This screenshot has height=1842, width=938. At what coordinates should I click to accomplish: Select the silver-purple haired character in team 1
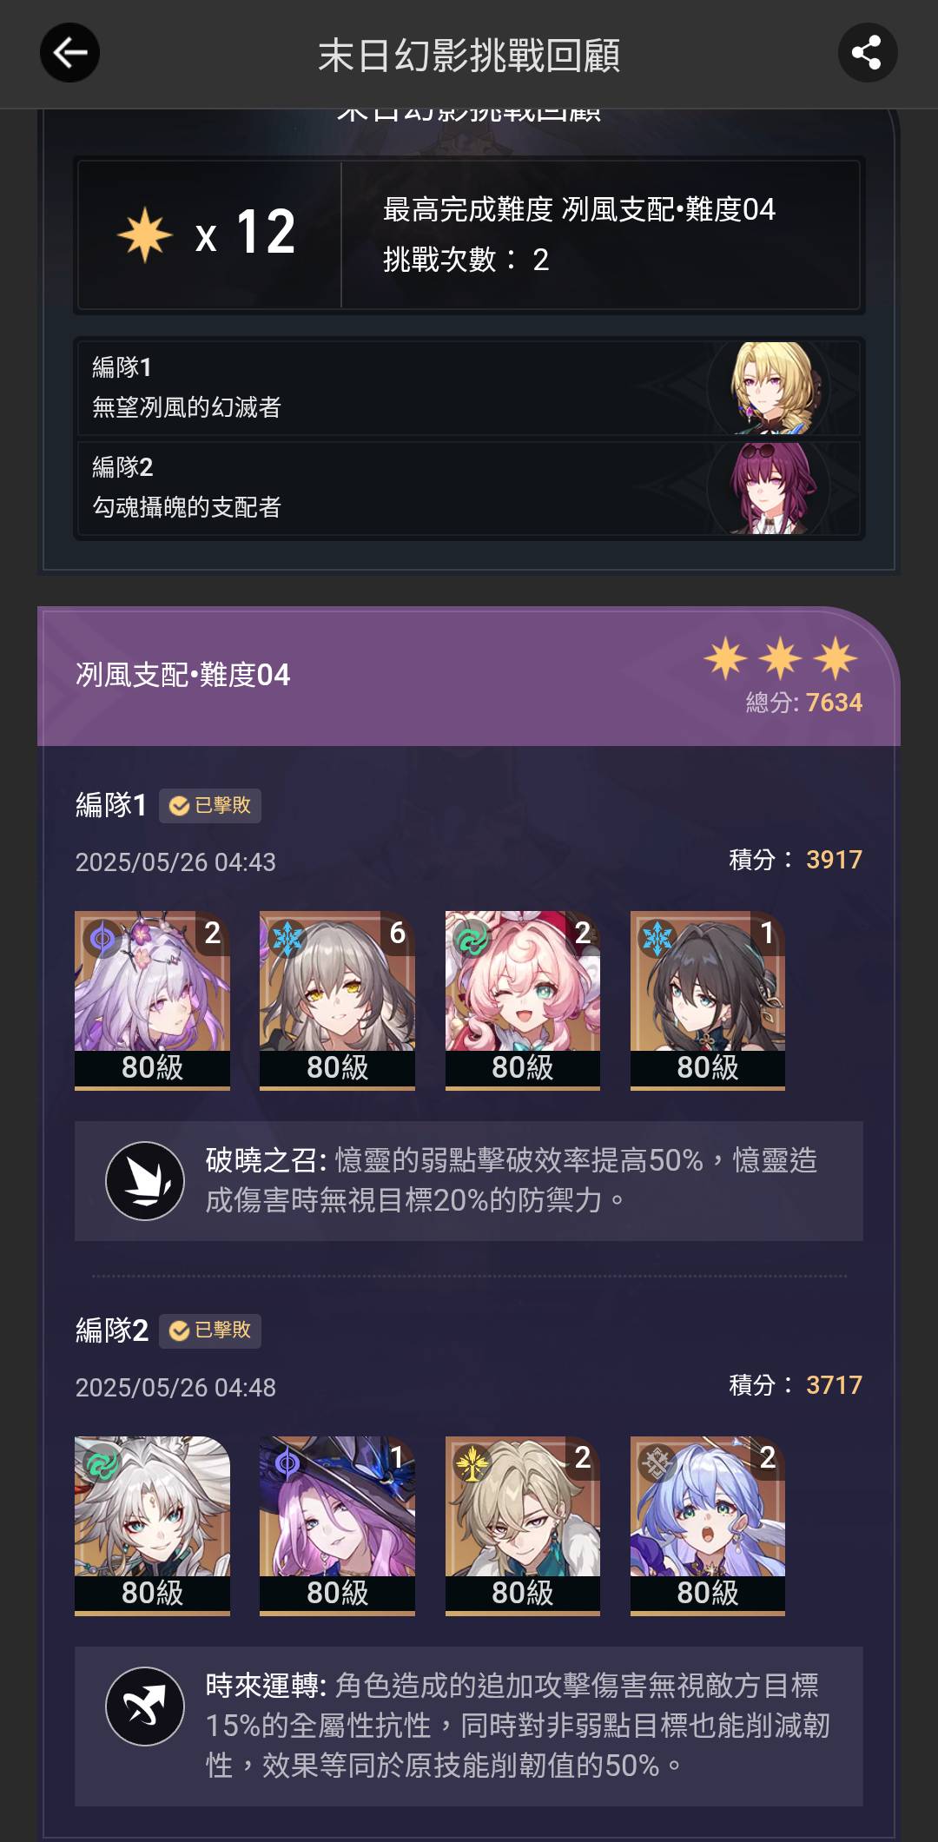[x=152, y=1000]
